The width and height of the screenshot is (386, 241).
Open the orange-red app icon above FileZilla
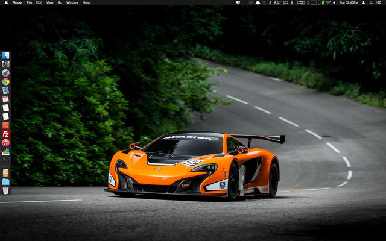point(5,125)
